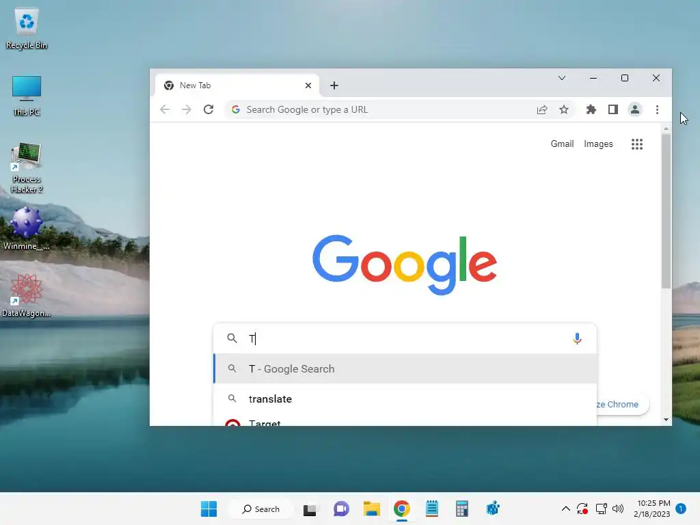Bookmark this tab with the star icon
The width and height of the screenshot is (700, 525).
coord(564,109)
